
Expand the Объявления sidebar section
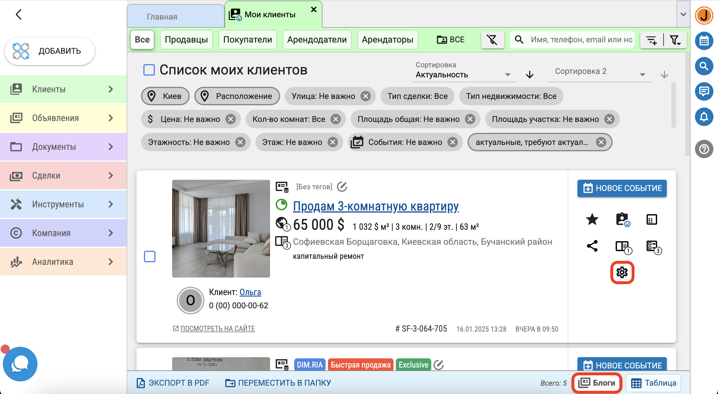63,118
